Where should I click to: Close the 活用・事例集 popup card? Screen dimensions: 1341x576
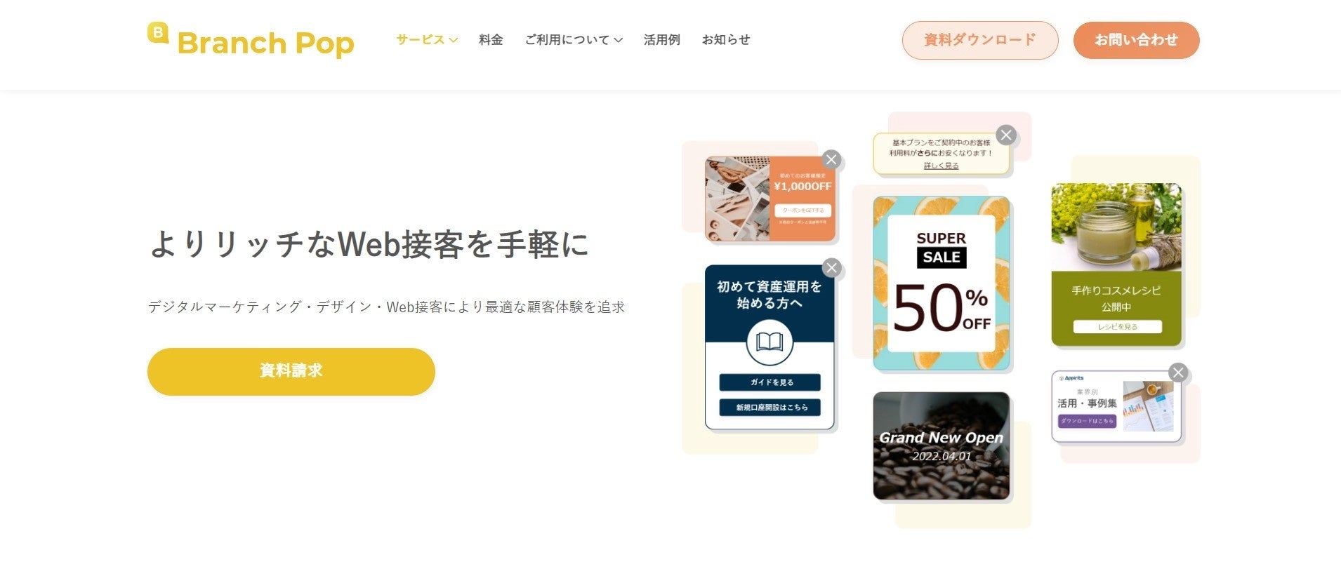pyautogui.click(x=1178, y=373)
